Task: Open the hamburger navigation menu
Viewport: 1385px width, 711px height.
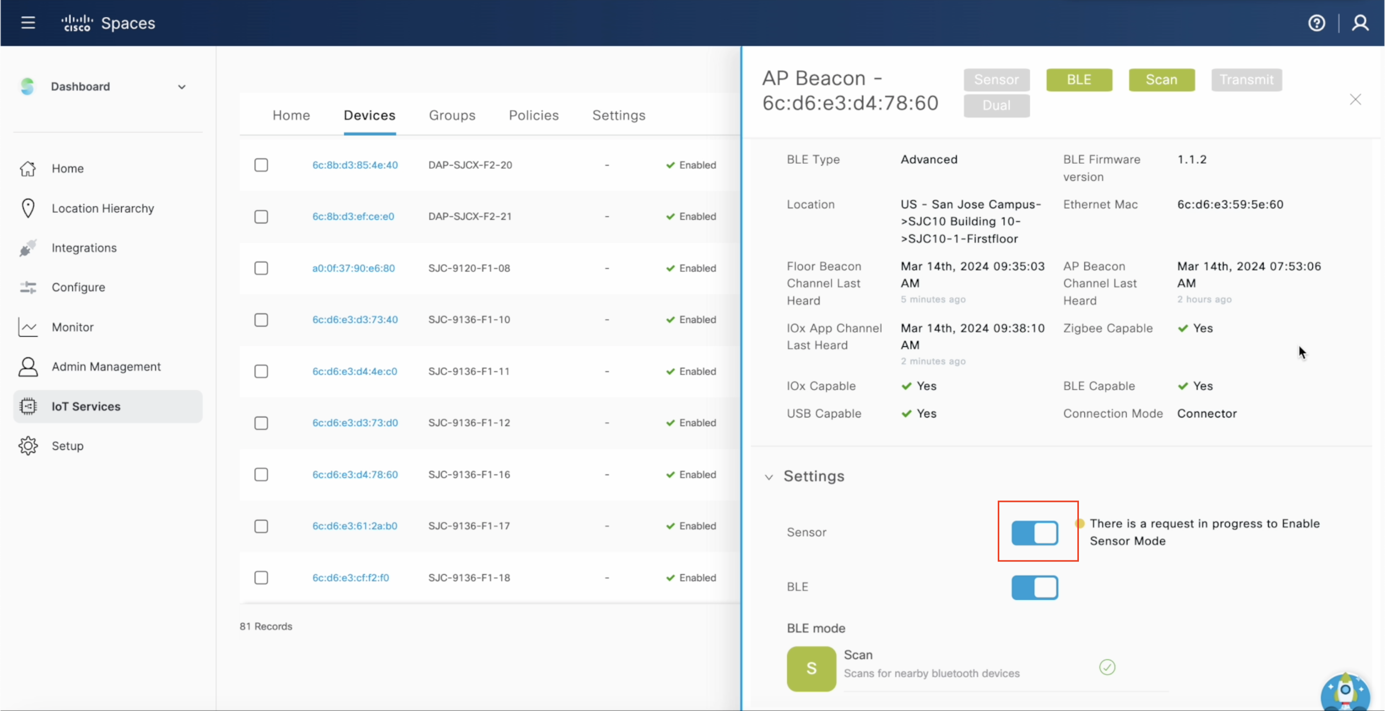Action: pyautogui.click(x=28, y=22)
